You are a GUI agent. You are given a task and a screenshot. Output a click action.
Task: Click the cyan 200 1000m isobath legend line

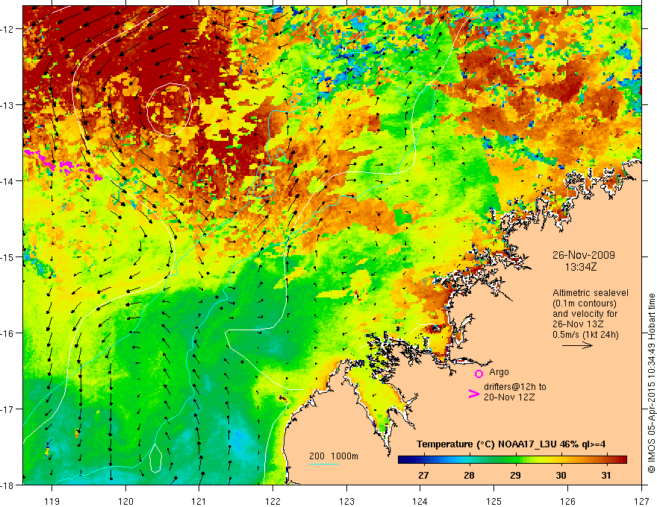click(323, 464)
